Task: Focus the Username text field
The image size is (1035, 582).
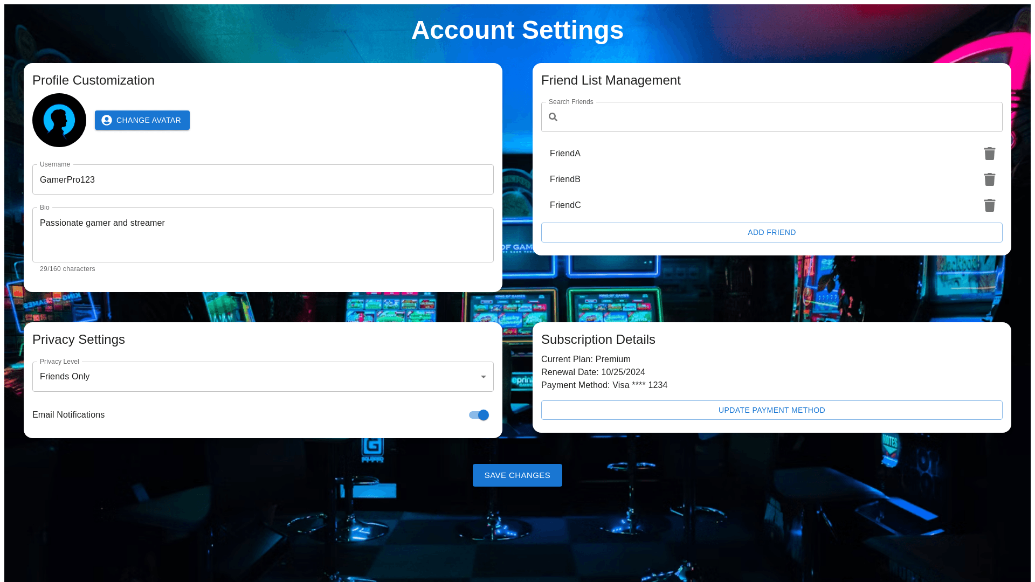Action: (x=263, y=180)
